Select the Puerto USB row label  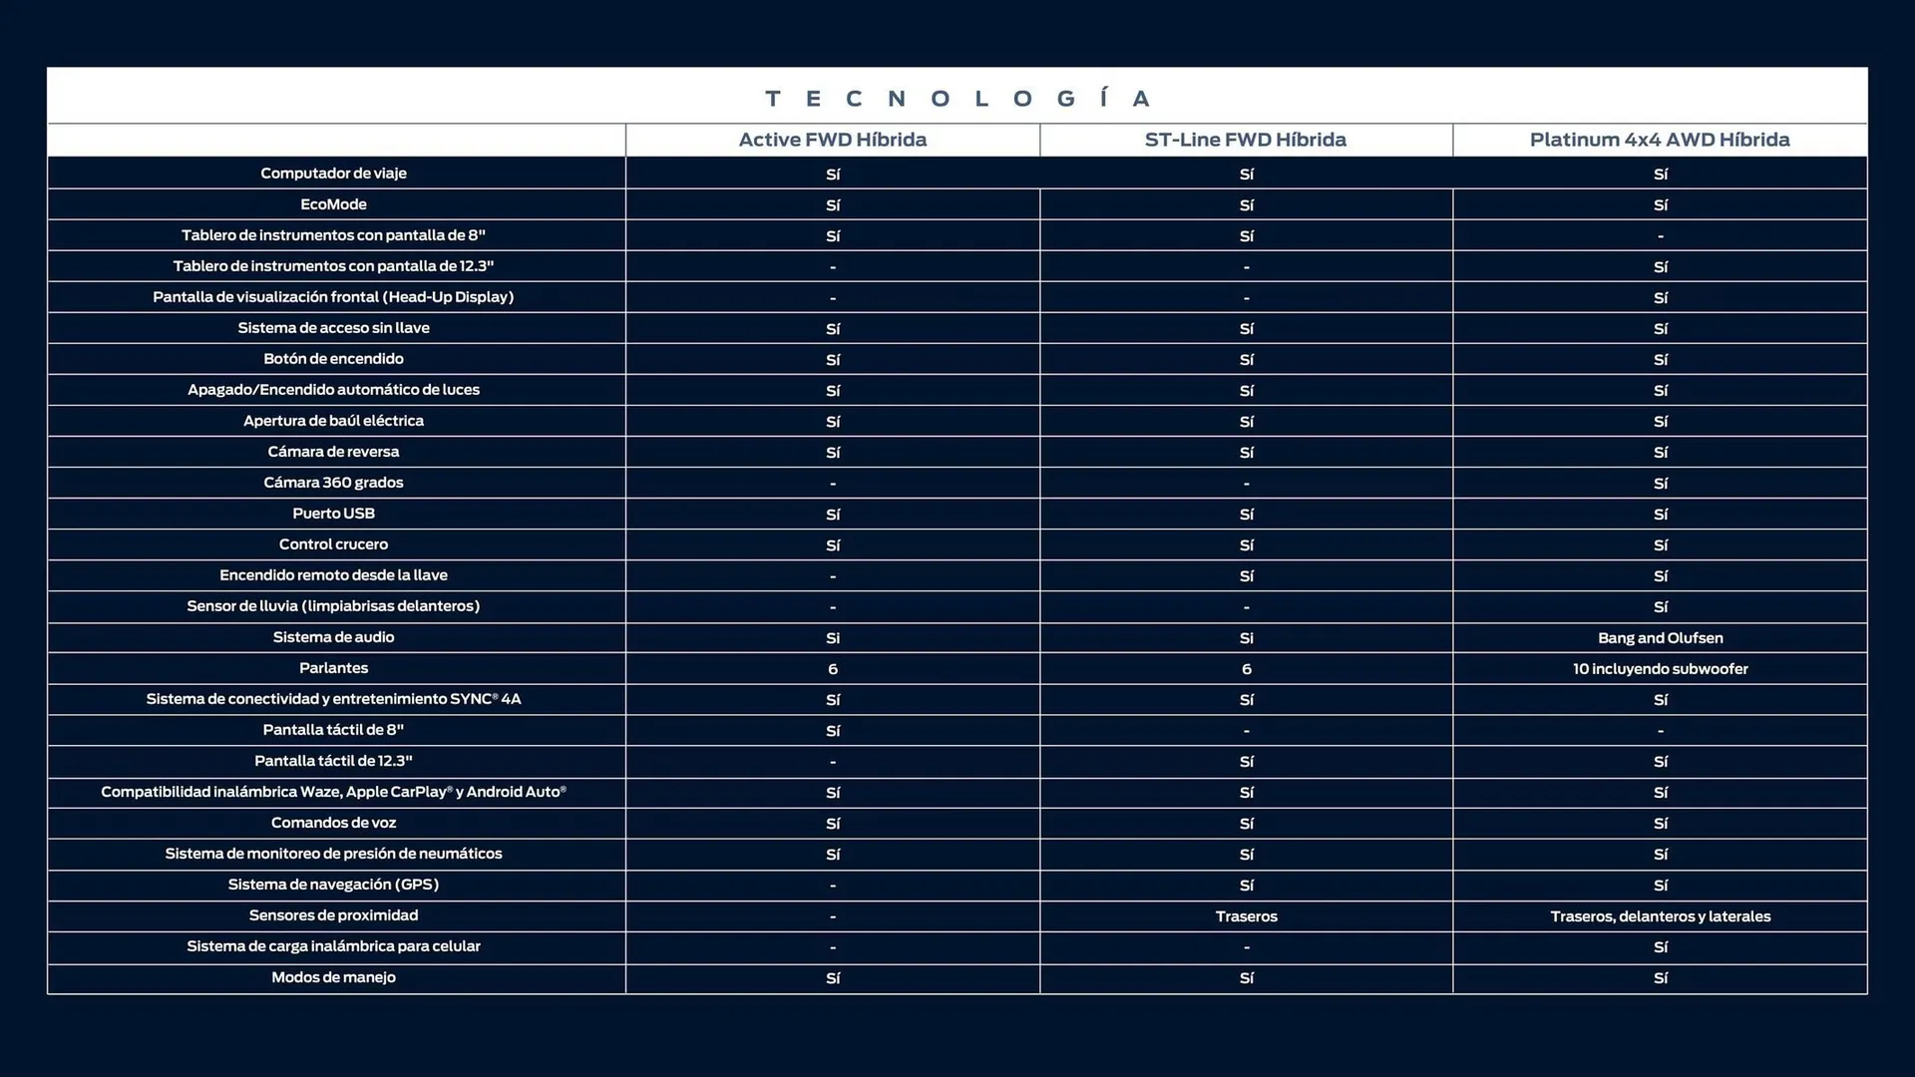click(x=333, y=514)
